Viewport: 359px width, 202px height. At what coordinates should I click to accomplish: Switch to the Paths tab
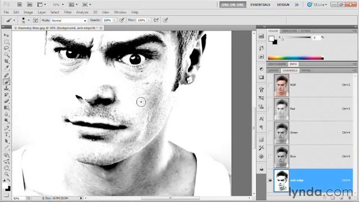coord(306,71)
